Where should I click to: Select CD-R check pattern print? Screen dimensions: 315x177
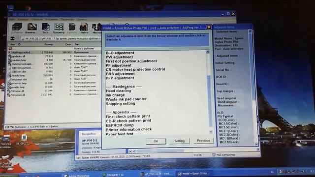click(x=128, y=120)
